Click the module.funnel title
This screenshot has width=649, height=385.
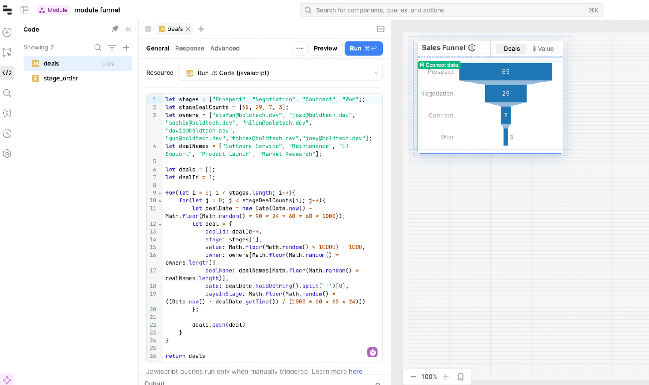97,10
